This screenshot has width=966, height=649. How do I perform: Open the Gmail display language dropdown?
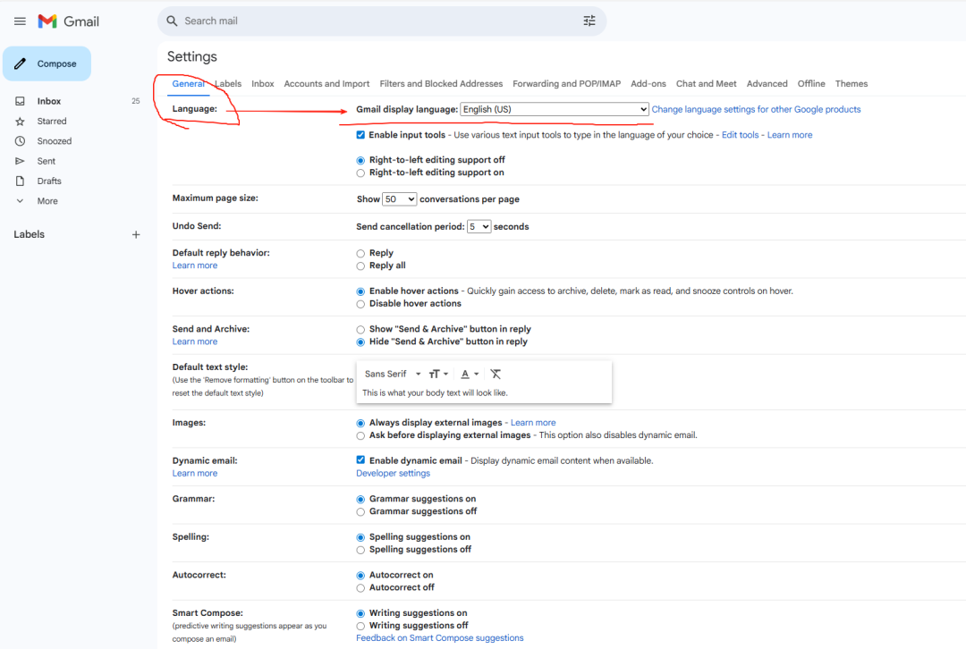click(554, 109)
